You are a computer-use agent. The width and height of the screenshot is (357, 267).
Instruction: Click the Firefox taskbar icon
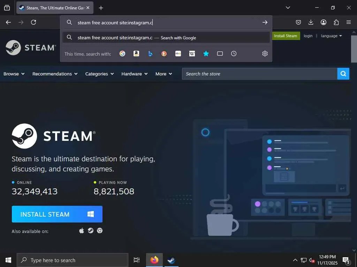pyautogui.click(x=154, y=260)
